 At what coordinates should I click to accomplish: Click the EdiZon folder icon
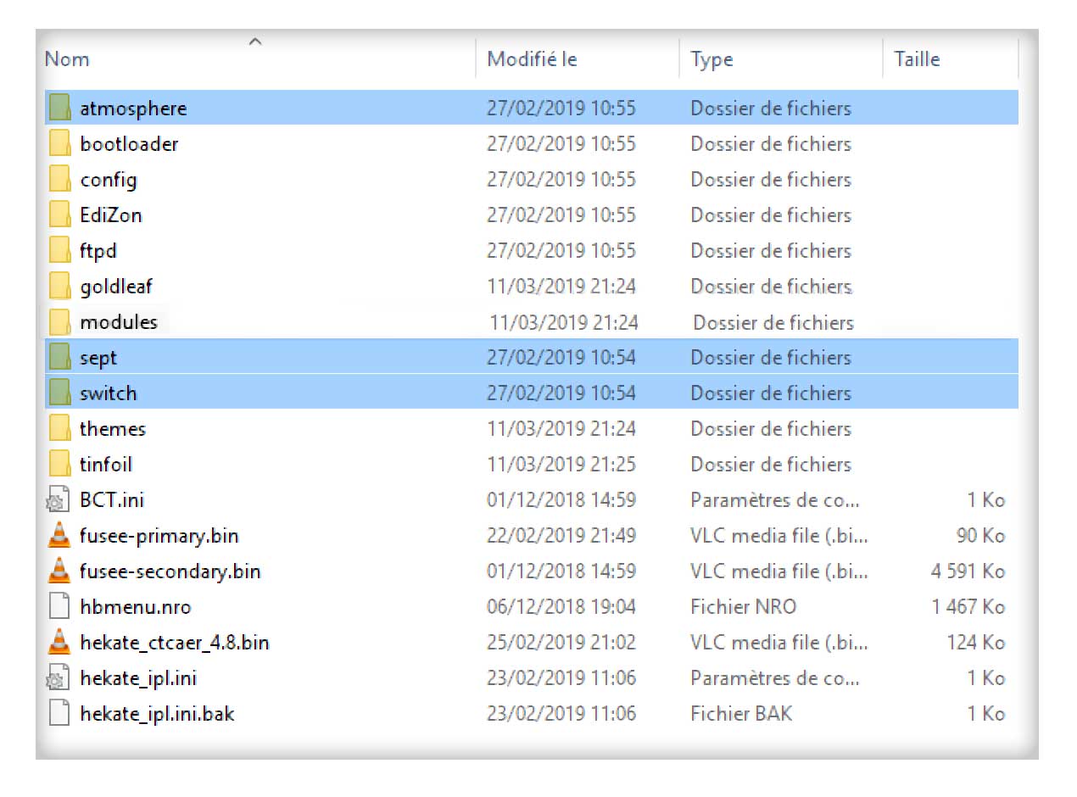(59, 215)
